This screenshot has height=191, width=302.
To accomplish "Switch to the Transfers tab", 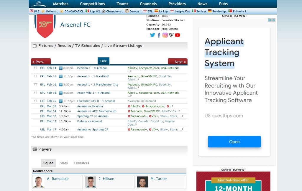I will (81, 163).
